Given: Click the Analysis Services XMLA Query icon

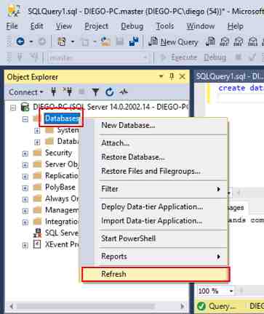Looking at the screenshot, I should 252,41.
